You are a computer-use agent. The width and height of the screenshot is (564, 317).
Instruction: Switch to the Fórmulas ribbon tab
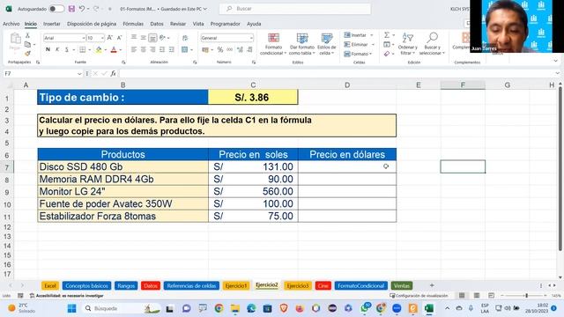coord(133,24)
